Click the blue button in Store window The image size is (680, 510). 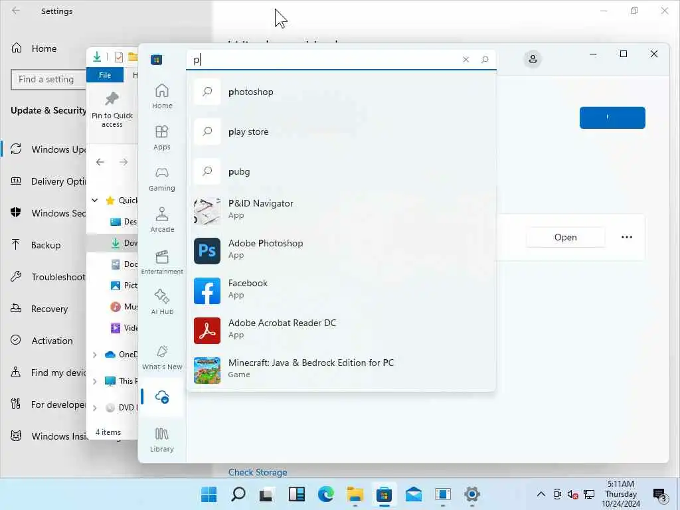(612, 118)
